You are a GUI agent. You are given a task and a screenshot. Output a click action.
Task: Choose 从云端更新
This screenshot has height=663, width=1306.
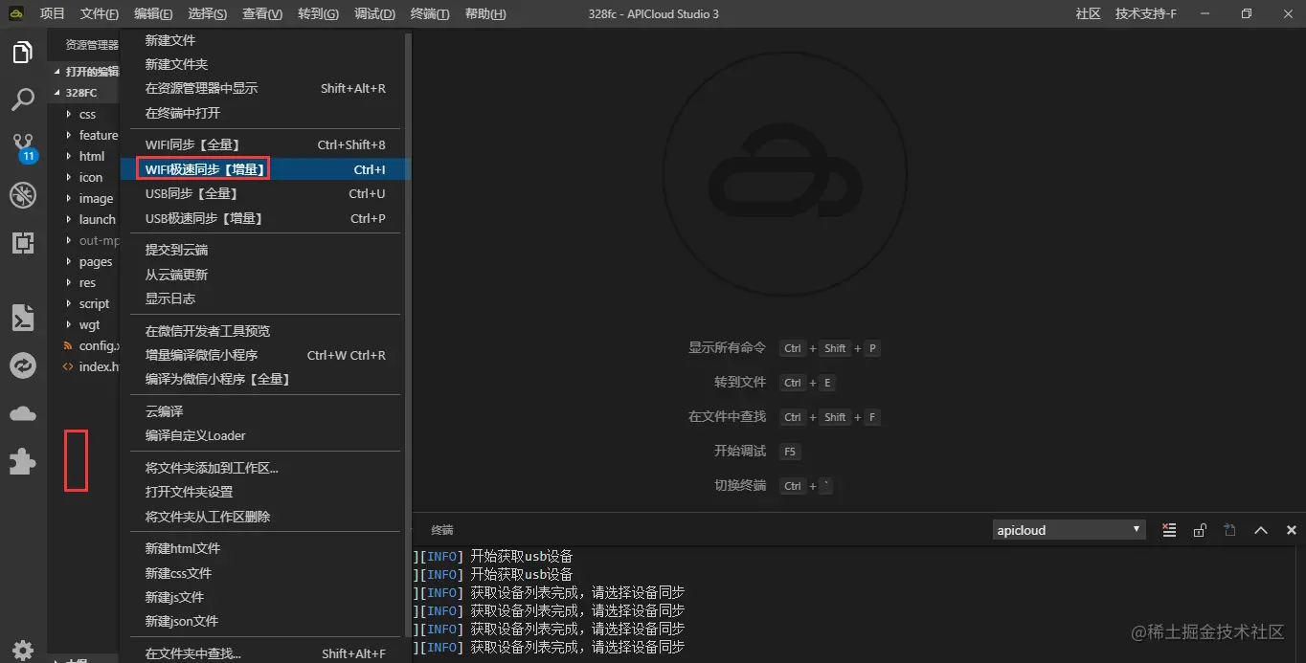click(265, 275)
